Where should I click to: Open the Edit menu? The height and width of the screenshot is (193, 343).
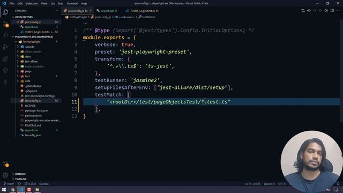click(20, 4)
